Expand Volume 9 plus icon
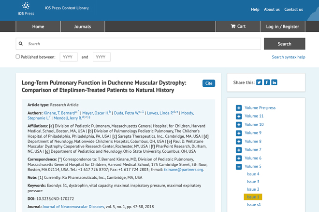This screenshot has height=212, width=319. 239,133
